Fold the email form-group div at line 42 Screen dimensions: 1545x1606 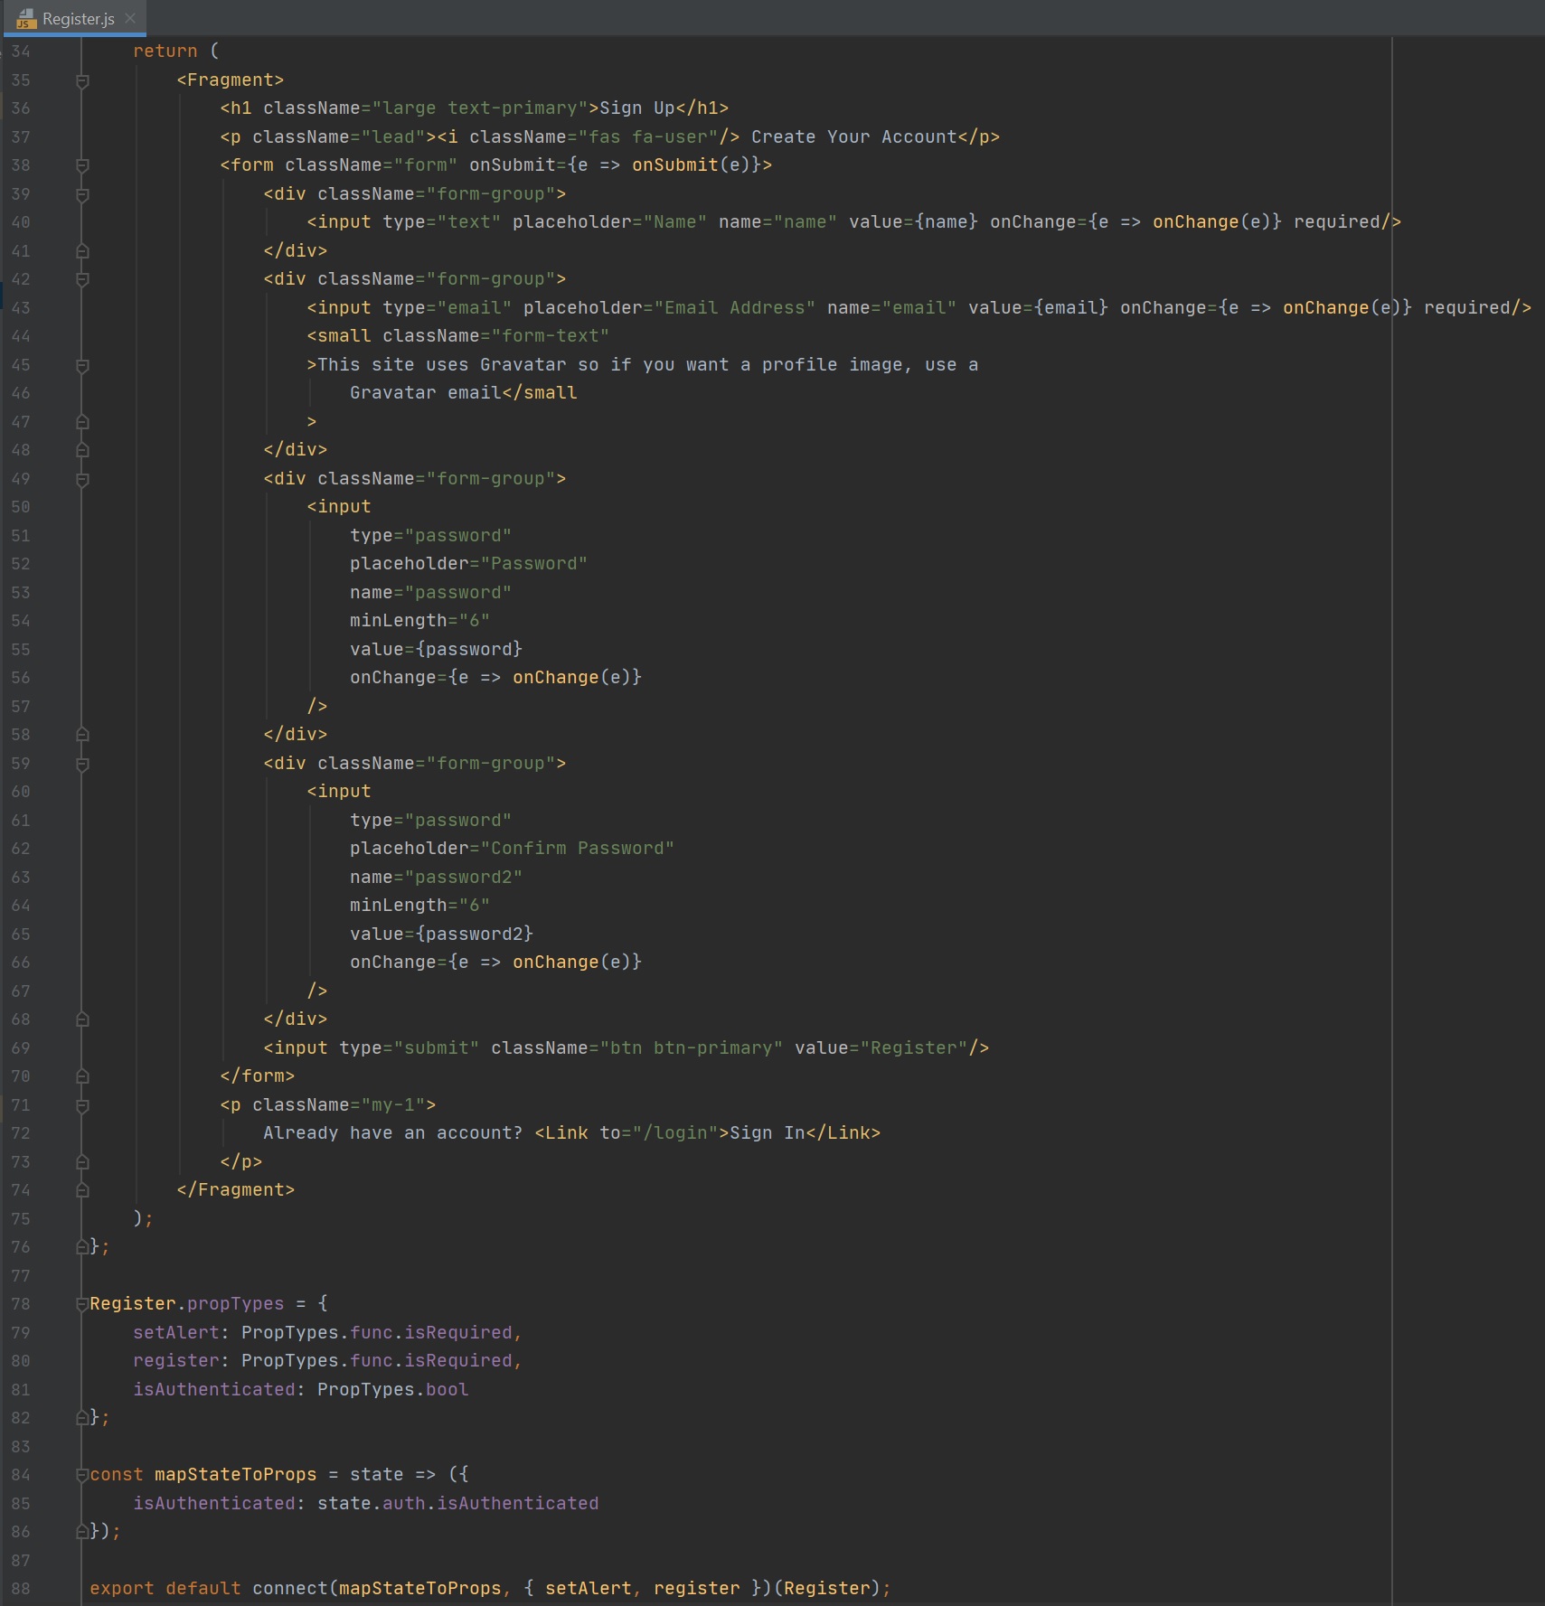82,279
